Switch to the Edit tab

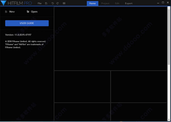click(x=117, y=3)
